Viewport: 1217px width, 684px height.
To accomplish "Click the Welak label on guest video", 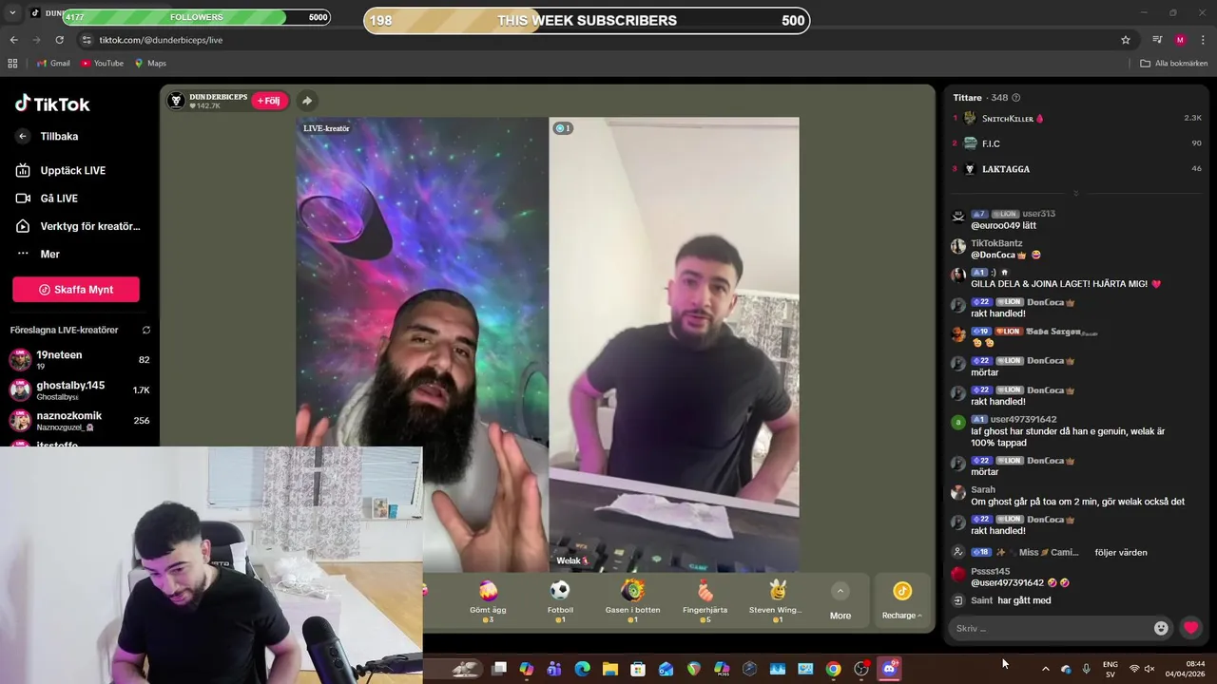I will pos(572,561).
